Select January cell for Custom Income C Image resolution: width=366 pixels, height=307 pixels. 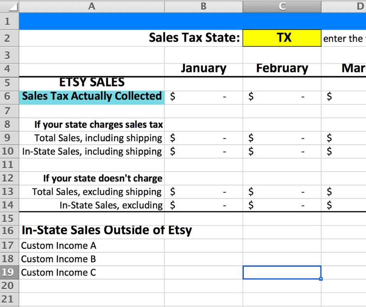203,272
